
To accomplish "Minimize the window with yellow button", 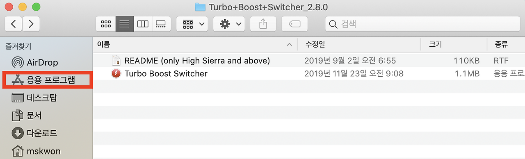I will 22,7.
